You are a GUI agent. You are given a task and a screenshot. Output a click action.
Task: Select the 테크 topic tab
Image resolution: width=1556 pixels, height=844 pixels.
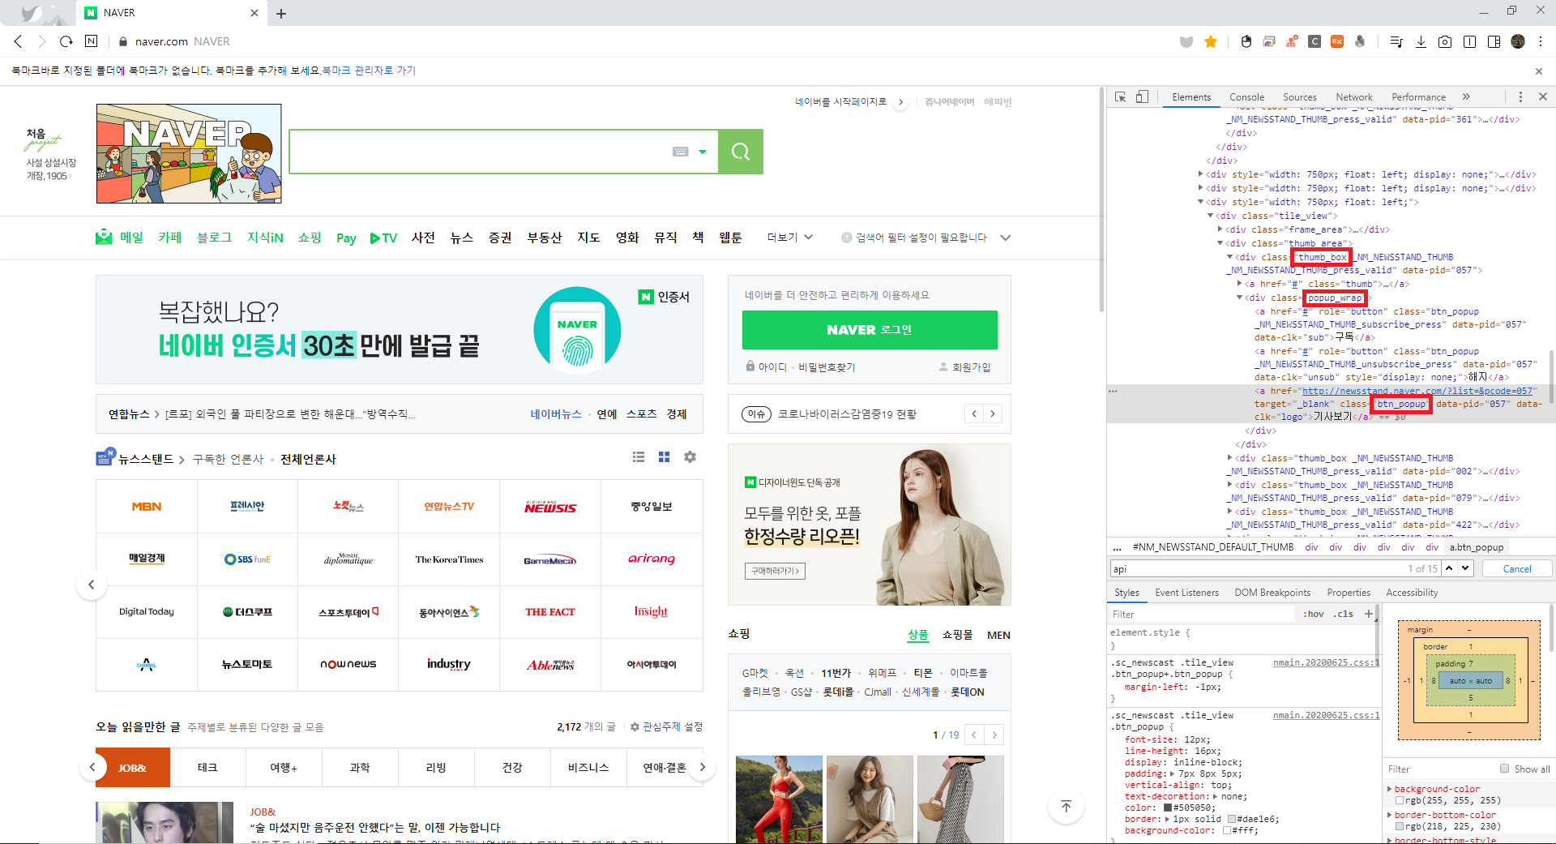[x=207, y=768]
